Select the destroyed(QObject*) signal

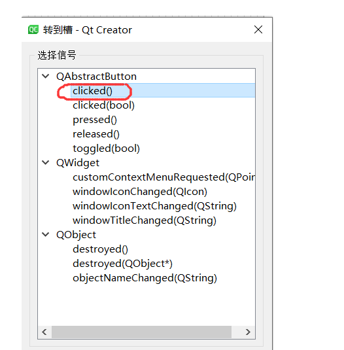coord(123,264)
